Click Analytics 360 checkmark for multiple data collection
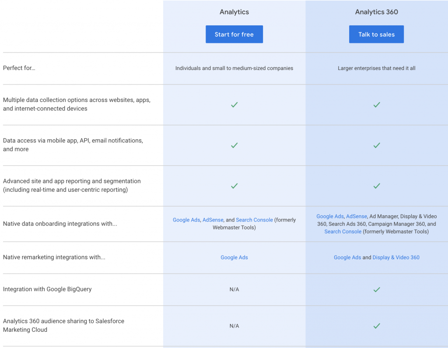Screen dimensions: 448x348 [x=376, y=105]
